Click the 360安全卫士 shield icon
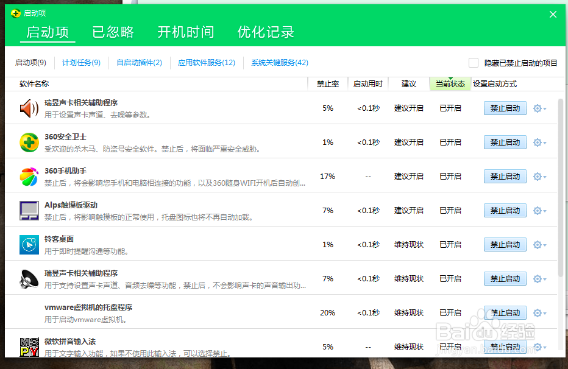This screenshot has height=369, width=568. click(28, 142)
